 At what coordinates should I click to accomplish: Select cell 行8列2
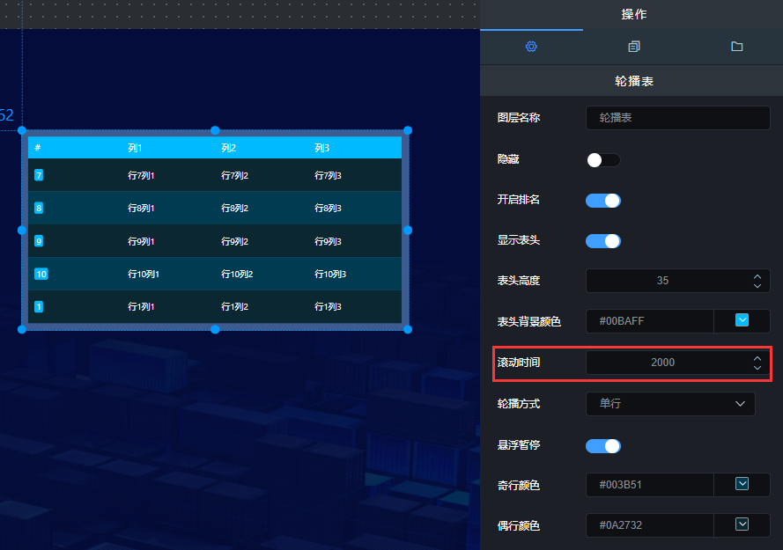[x=234, y=209]
